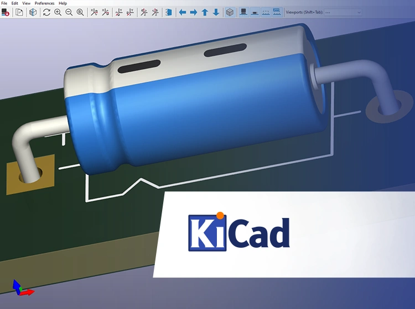The height and width of the screenshot is (309, 415).
Task: Click the reload board redraw icon
Action: (46, 12)
